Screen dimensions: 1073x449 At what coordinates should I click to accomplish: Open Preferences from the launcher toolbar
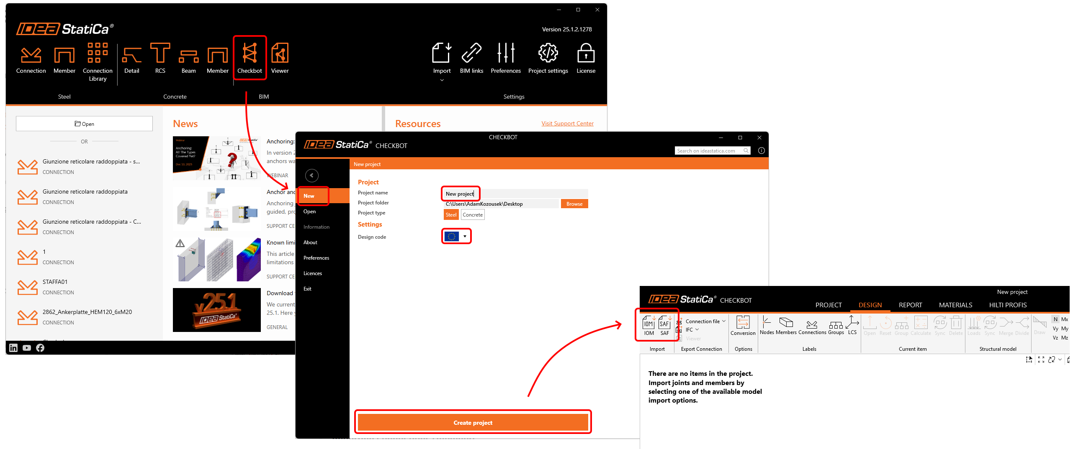[x=506, y=59]
